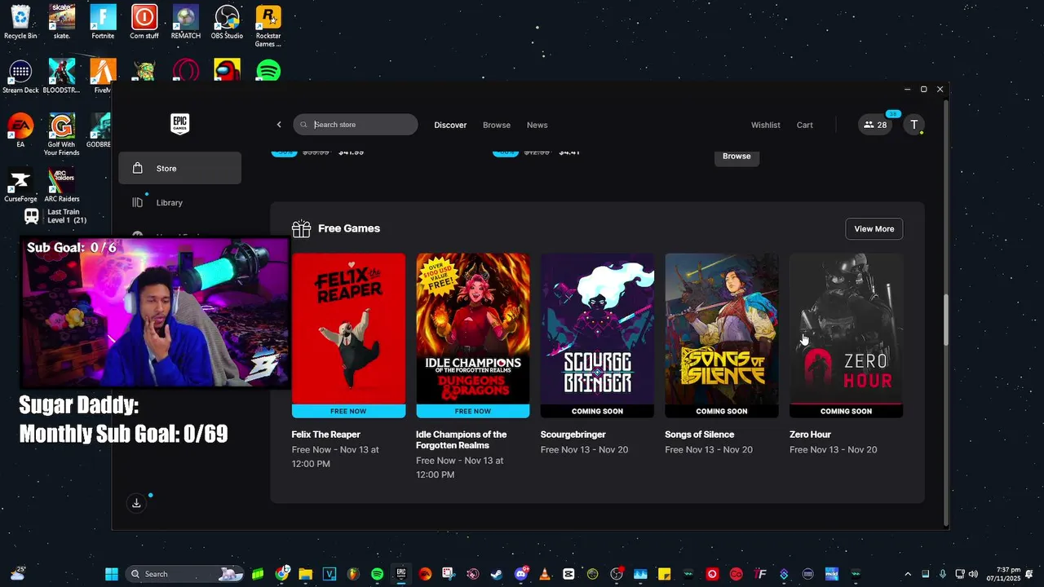Viewport: 1044px width, 587px height.
Task: Open Chrome from the taskbar
Action: tap(282, 574)
